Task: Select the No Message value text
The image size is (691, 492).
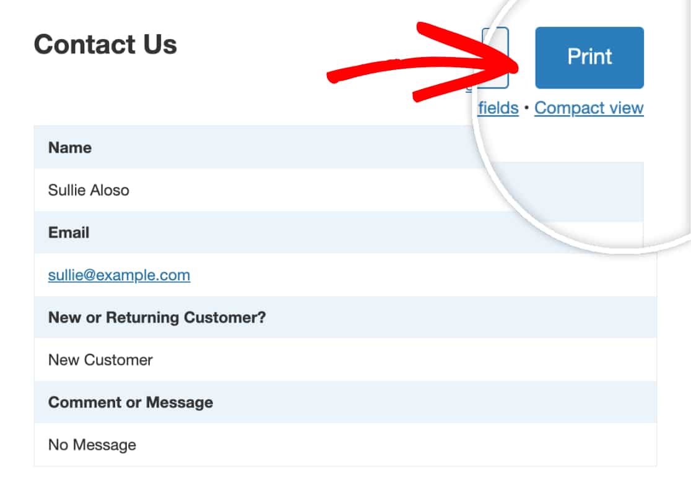Action: (92, 445)
